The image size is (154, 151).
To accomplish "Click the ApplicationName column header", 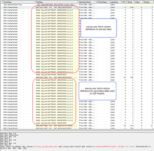I will [x=87, y=2].
